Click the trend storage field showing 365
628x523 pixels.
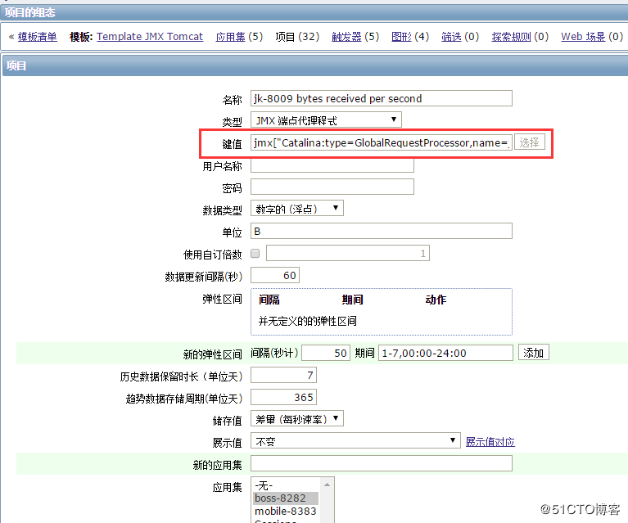(x=283, y=397)
